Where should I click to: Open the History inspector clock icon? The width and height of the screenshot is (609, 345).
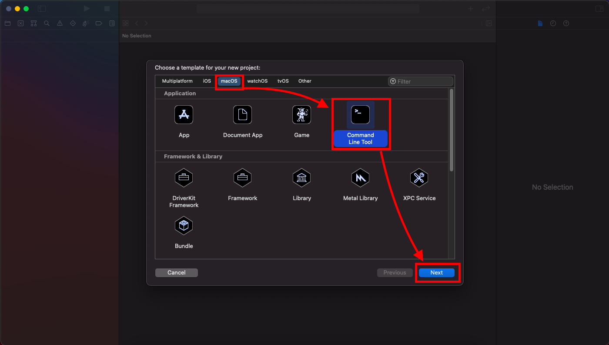click(x=553, y=23)
